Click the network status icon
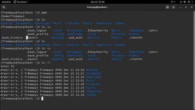Viewport: 195px width, 110px height. [181, 2]
